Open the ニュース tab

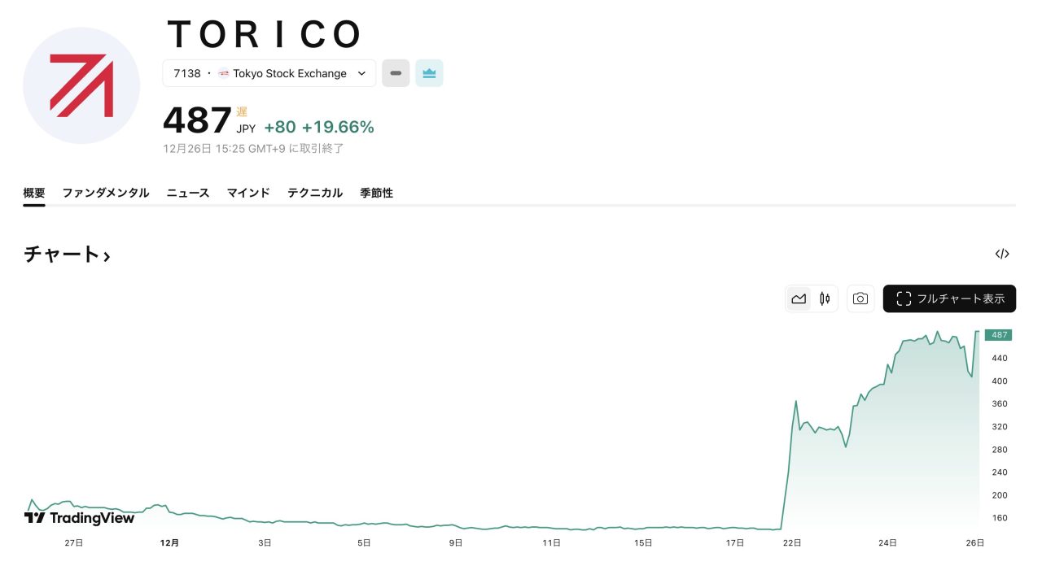[187, 193]
